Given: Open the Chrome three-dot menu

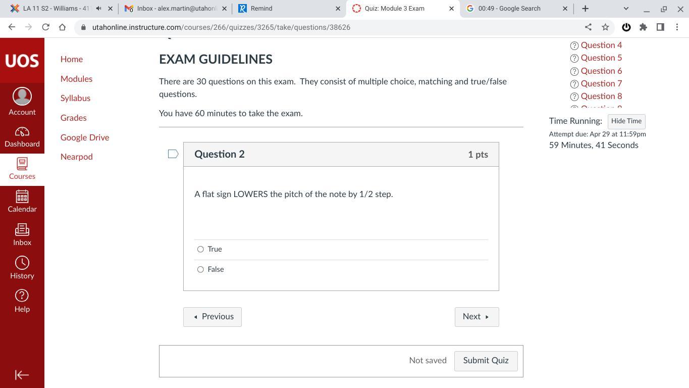Looking at the screenshot, I should click(677, 27).
